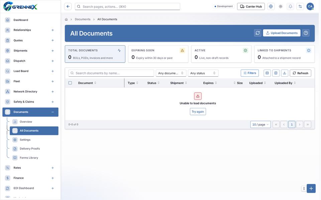Open the help question mark icon
Viewport: 321px width, 200px height.
click(x=306, y=33)
